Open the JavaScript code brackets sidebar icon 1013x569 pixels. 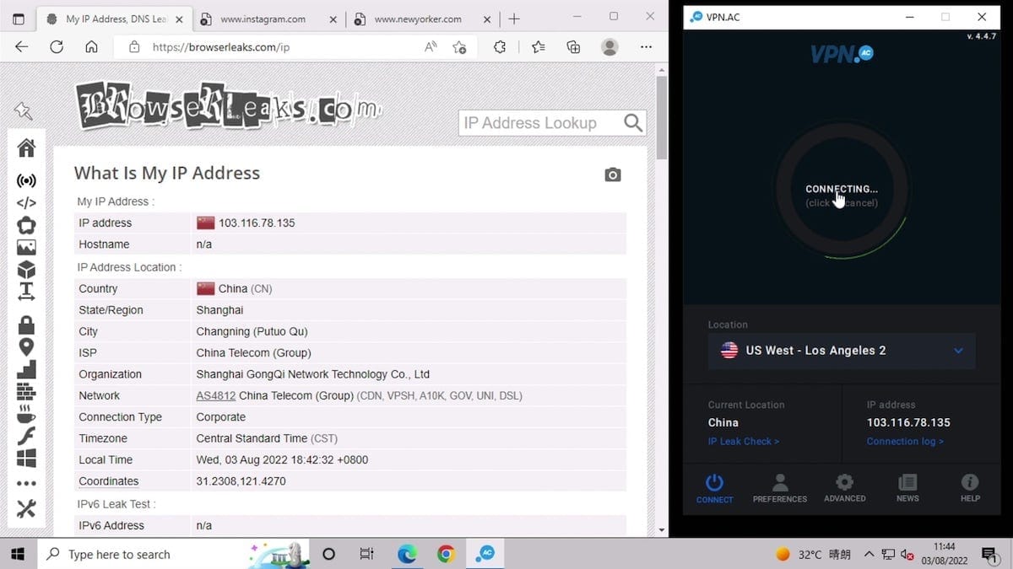click(26, 203)
